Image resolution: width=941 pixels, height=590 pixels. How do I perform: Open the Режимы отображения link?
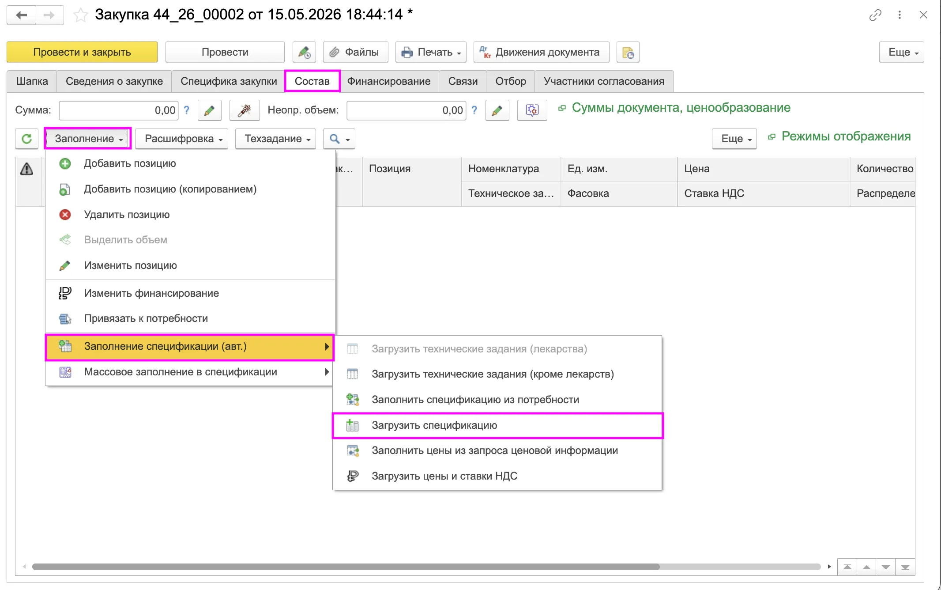coord(846,136)
